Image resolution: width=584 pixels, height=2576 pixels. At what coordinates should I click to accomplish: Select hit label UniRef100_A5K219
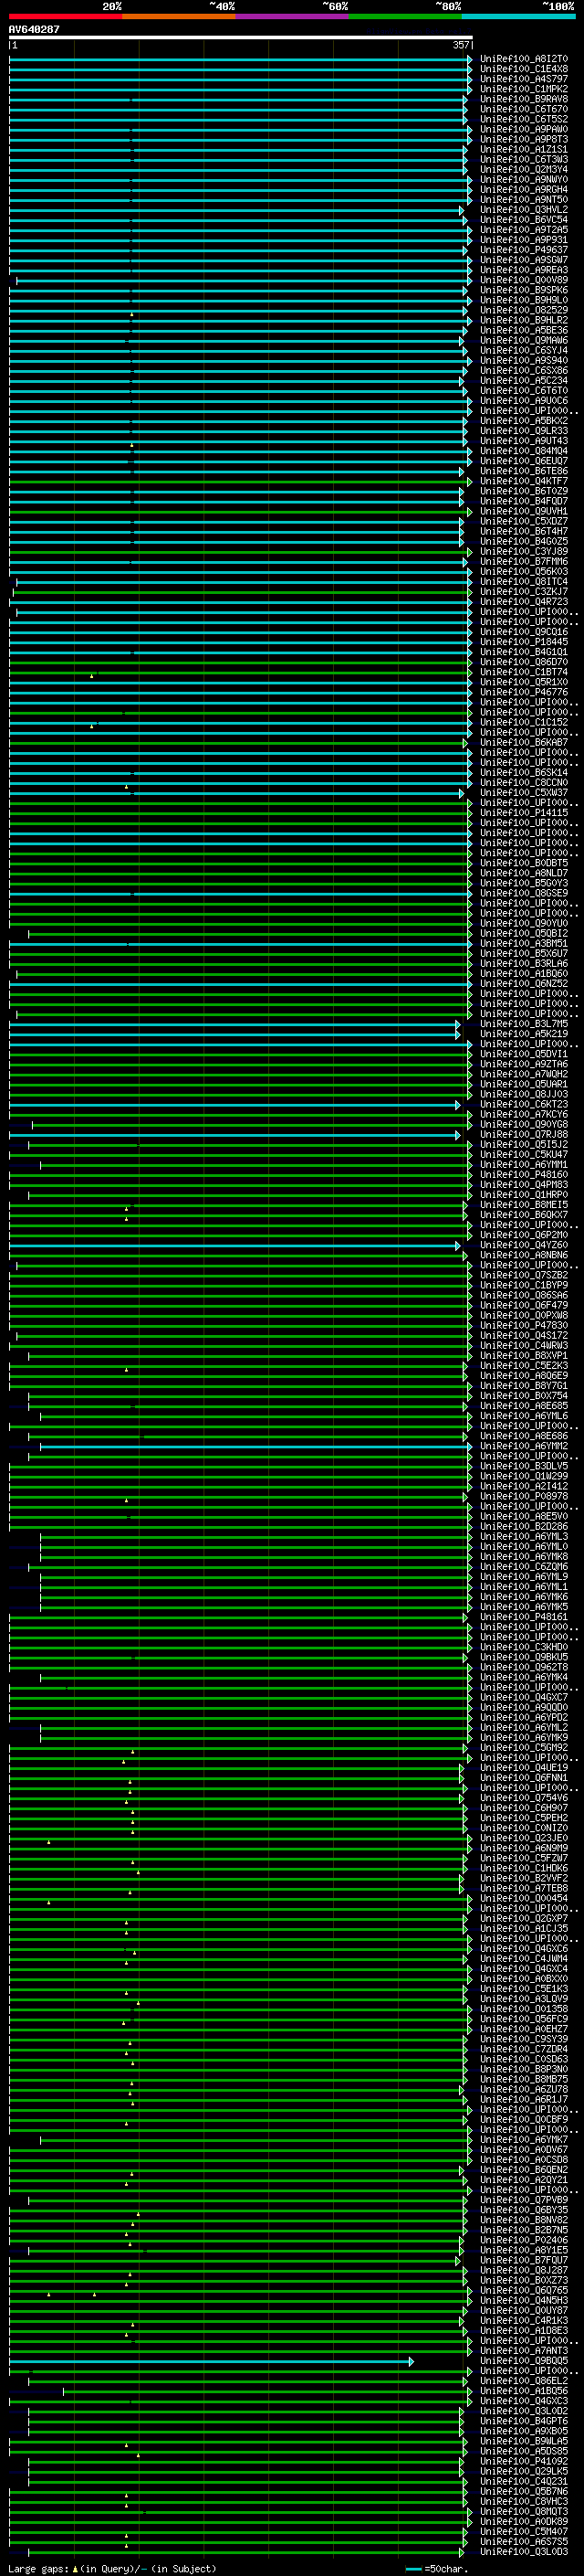524,1034
